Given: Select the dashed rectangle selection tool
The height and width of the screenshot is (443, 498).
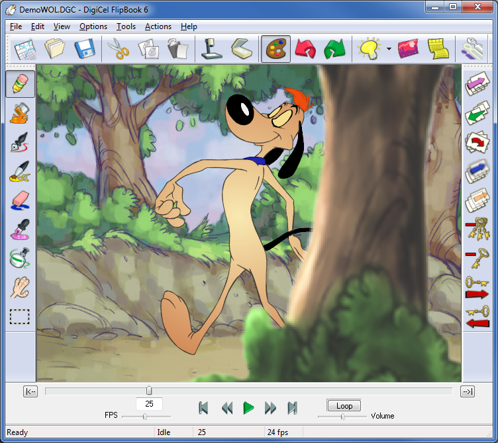Looking at the screenshot, I should (x=20, y=317).
